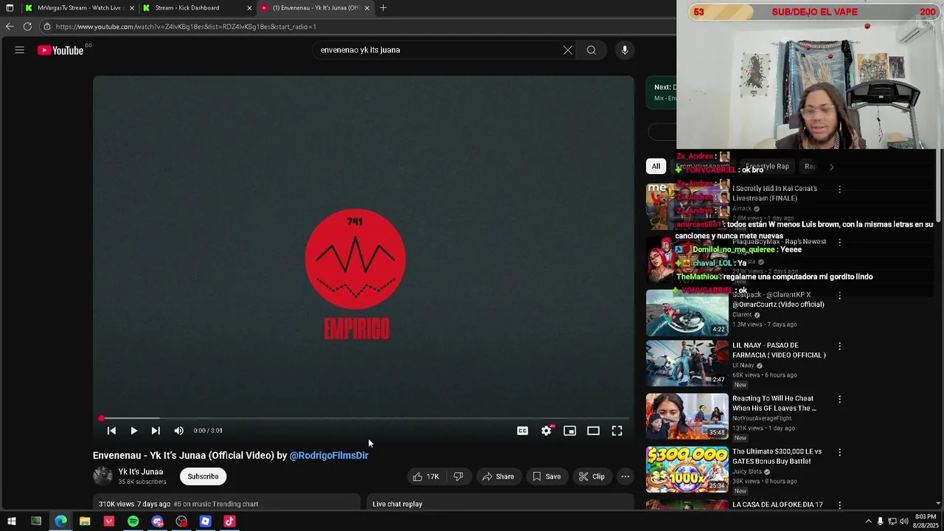Skip to the next video
This screenshot has height=531, width=944.
(x=156, y=431)
